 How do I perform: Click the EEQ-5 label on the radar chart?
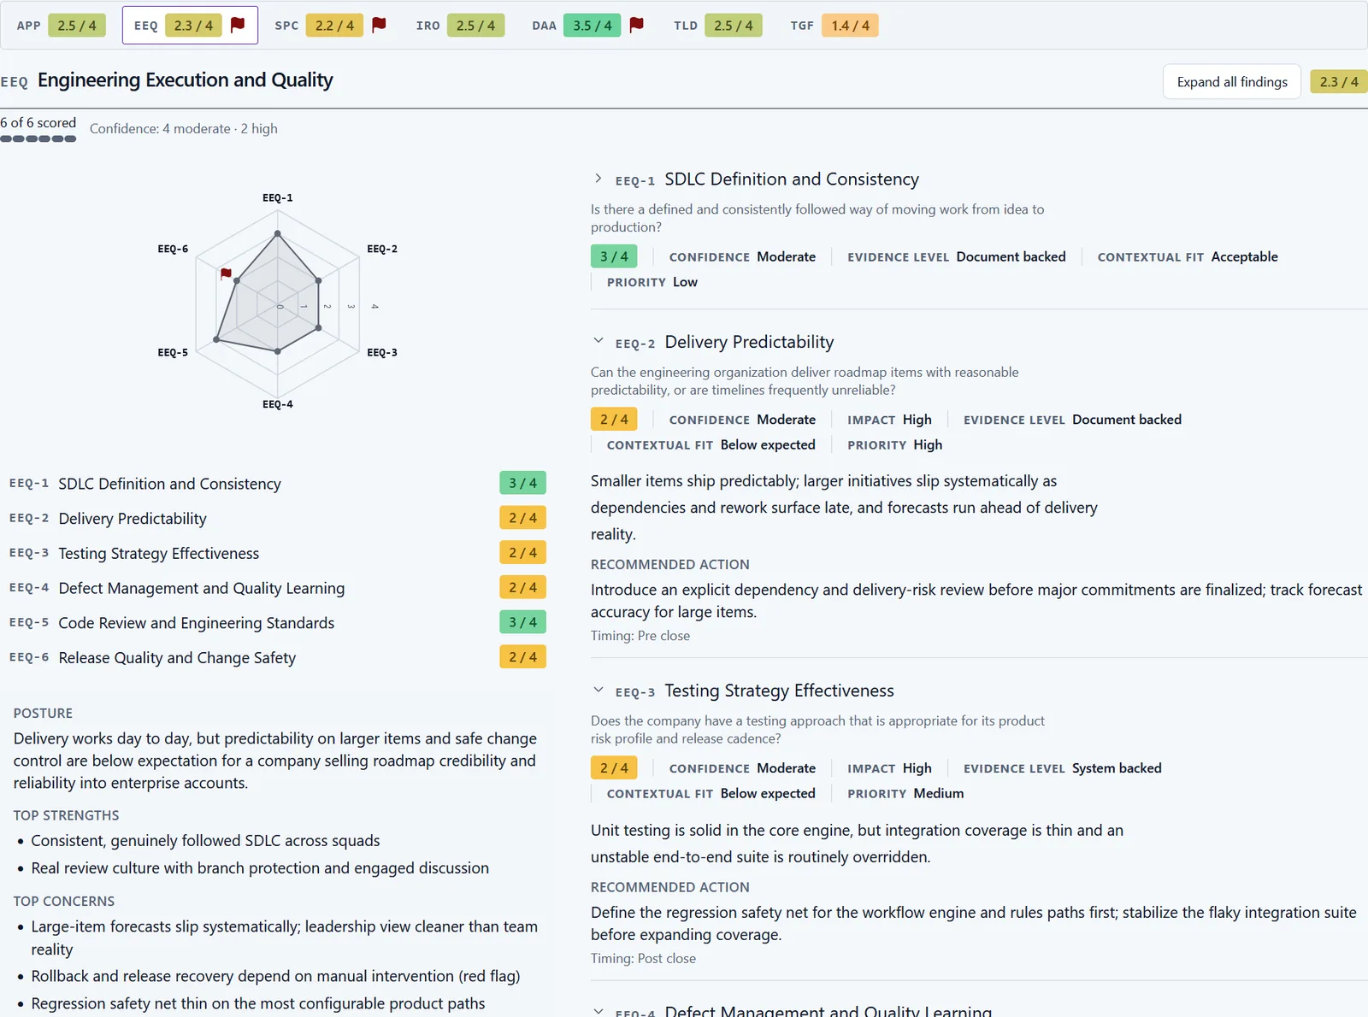click(173, 352)
